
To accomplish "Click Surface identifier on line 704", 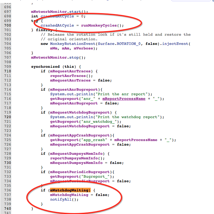I will (106, 44).
